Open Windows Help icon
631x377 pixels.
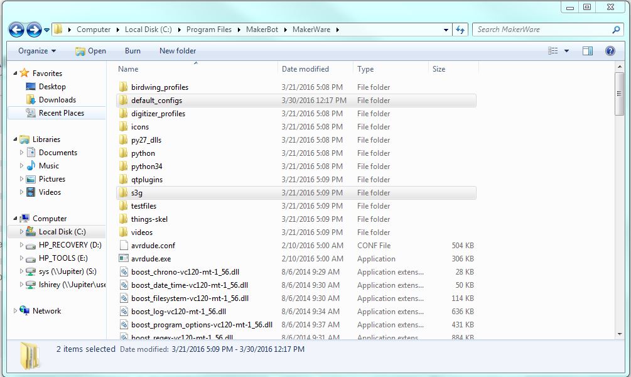(x=610, y=51)
